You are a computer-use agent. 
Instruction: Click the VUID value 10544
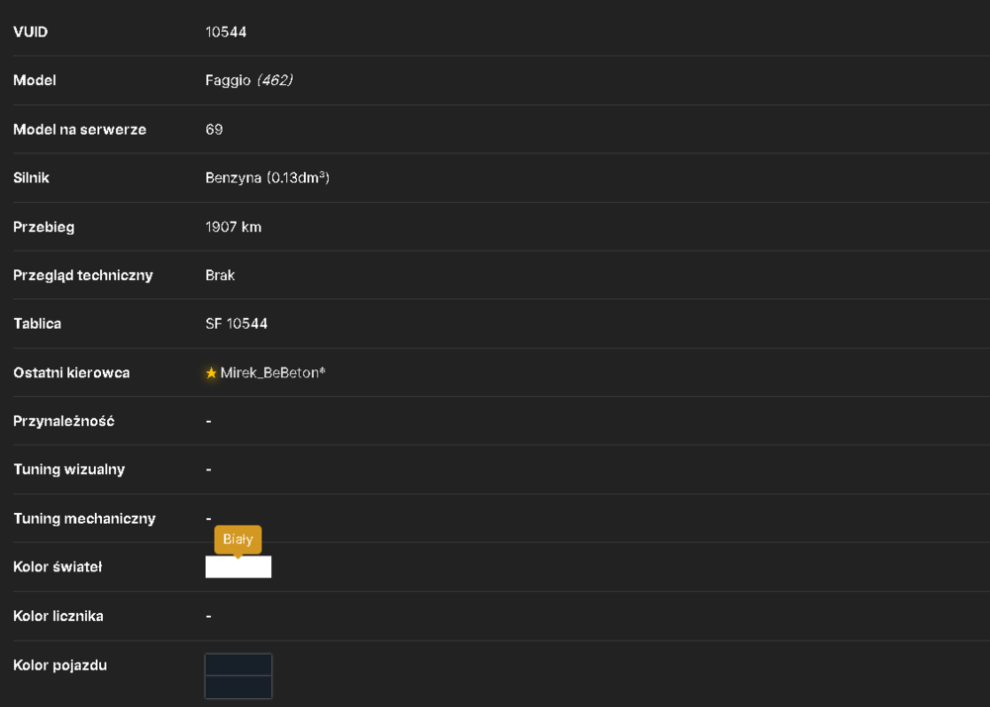tap(226, 32)
